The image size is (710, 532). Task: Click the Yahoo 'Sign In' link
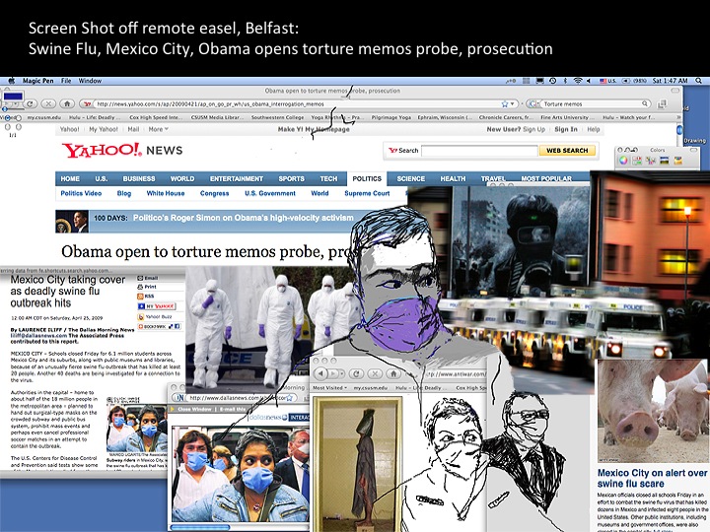click(566, 129)
